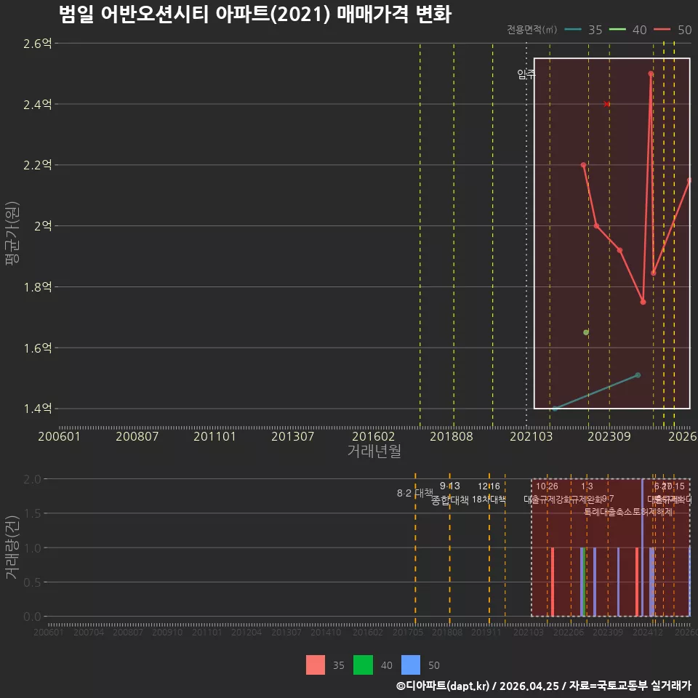Select the red 50 line in top legend
Screen dimensions: 698x698
coord(662,30)
